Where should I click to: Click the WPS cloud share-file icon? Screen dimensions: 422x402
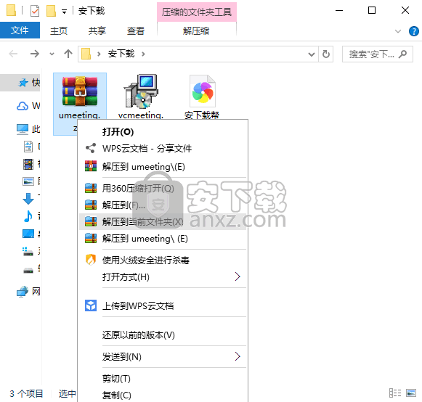[x=90, y=148]
